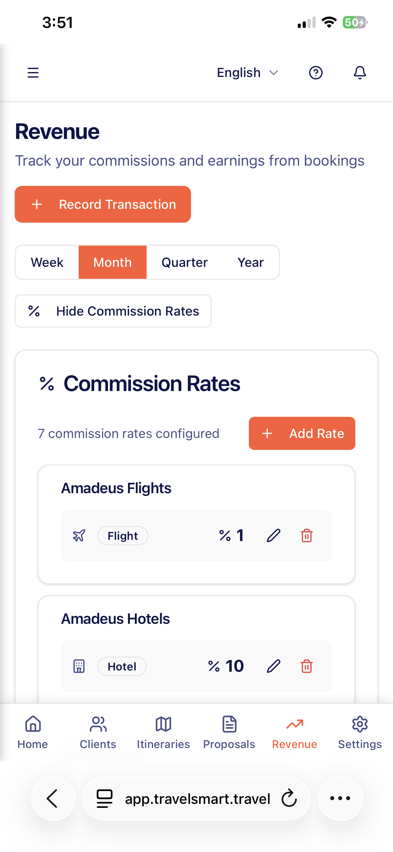Image resolution: width=393 pixels, height=852 pixels.
Task: Delete the Amadeus Hotels rate
Action: tap(307, 666)
